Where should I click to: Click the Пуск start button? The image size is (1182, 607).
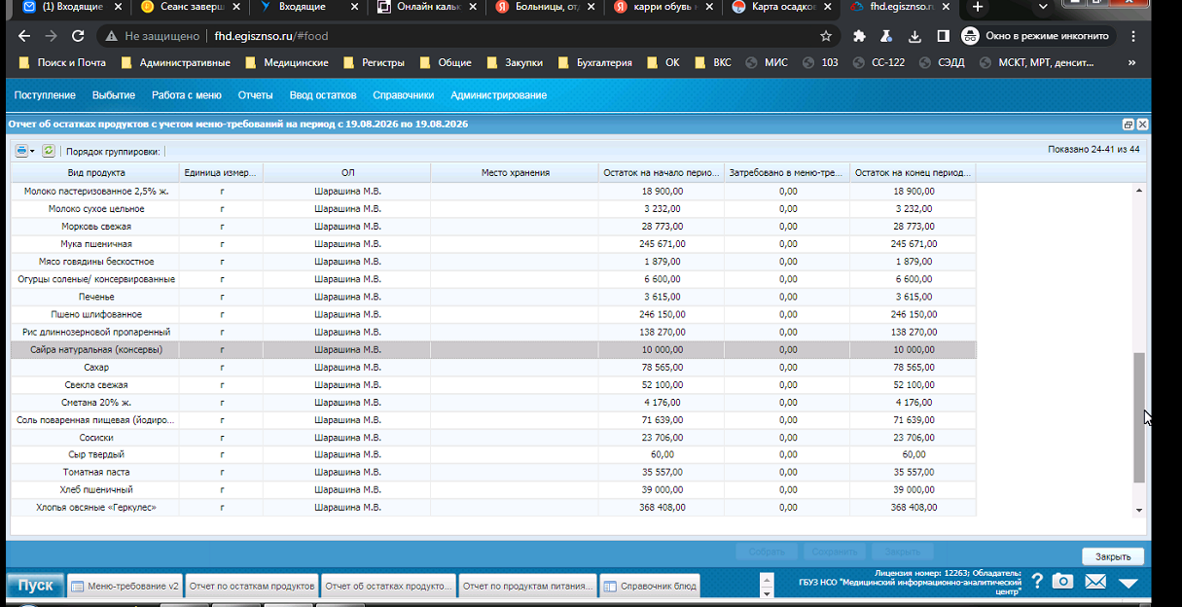36,586
